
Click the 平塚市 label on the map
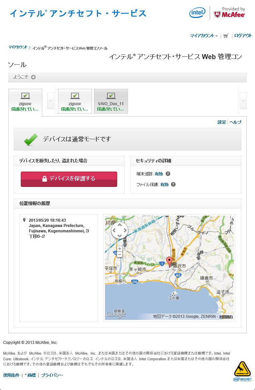point(111,268)
